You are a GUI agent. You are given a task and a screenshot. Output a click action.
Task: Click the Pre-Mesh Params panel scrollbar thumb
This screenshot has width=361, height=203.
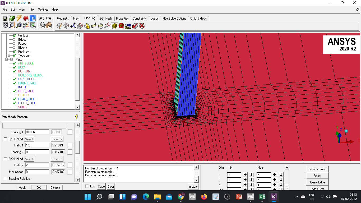pos(77,147)
